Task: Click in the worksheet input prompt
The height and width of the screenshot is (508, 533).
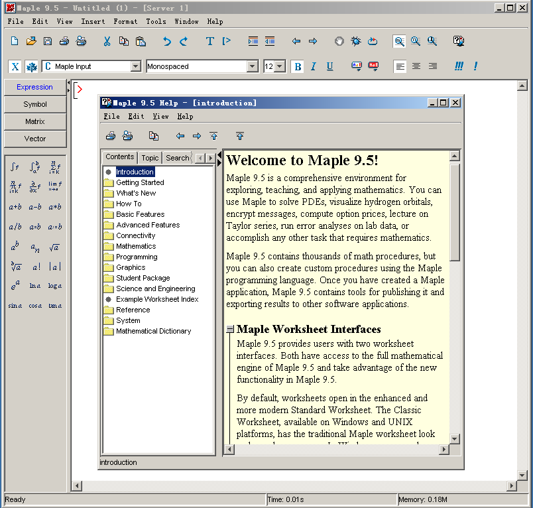Action: click(80, 90)
